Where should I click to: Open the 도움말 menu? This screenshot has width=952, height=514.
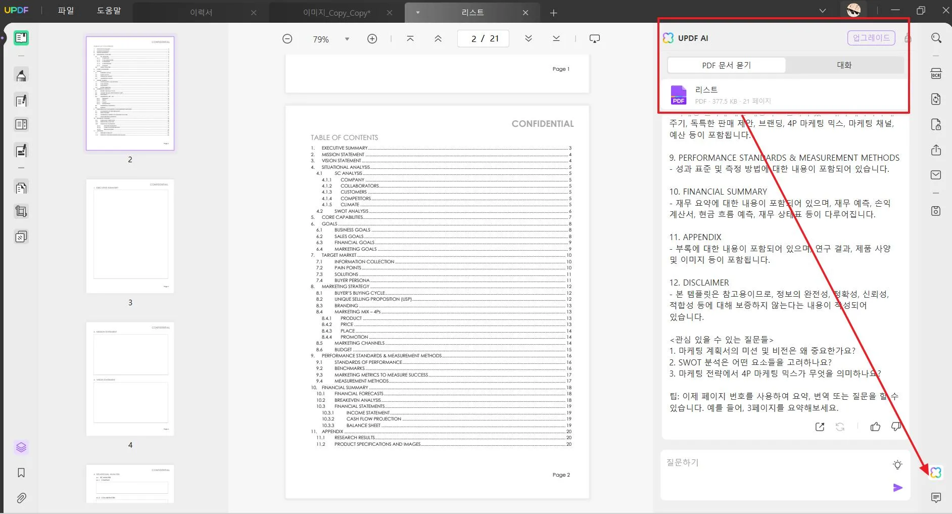click(109, 11)
